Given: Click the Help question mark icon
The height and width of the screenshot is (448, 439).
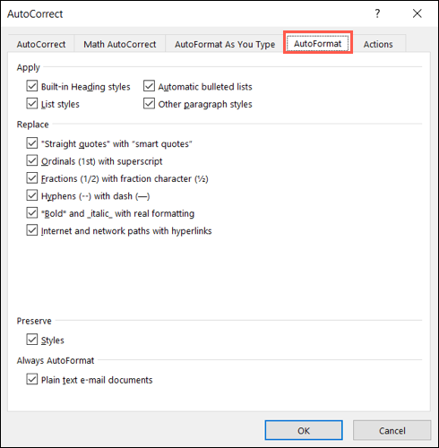Looking at the screenshot, I should (377, 13).
